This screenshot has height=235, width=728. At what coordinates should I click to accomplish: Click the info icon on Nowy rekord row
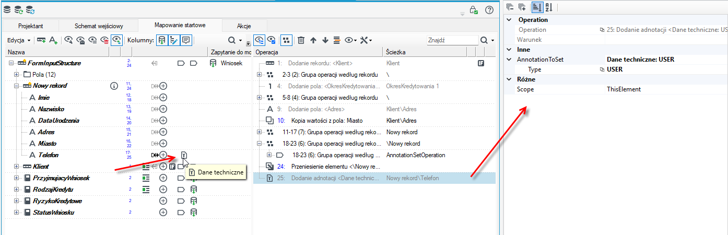pyautogui.click(x=114, y=86)
